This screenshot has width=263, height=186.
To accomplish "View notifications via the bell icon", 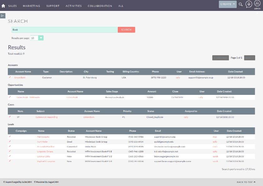I will [248, 4].
